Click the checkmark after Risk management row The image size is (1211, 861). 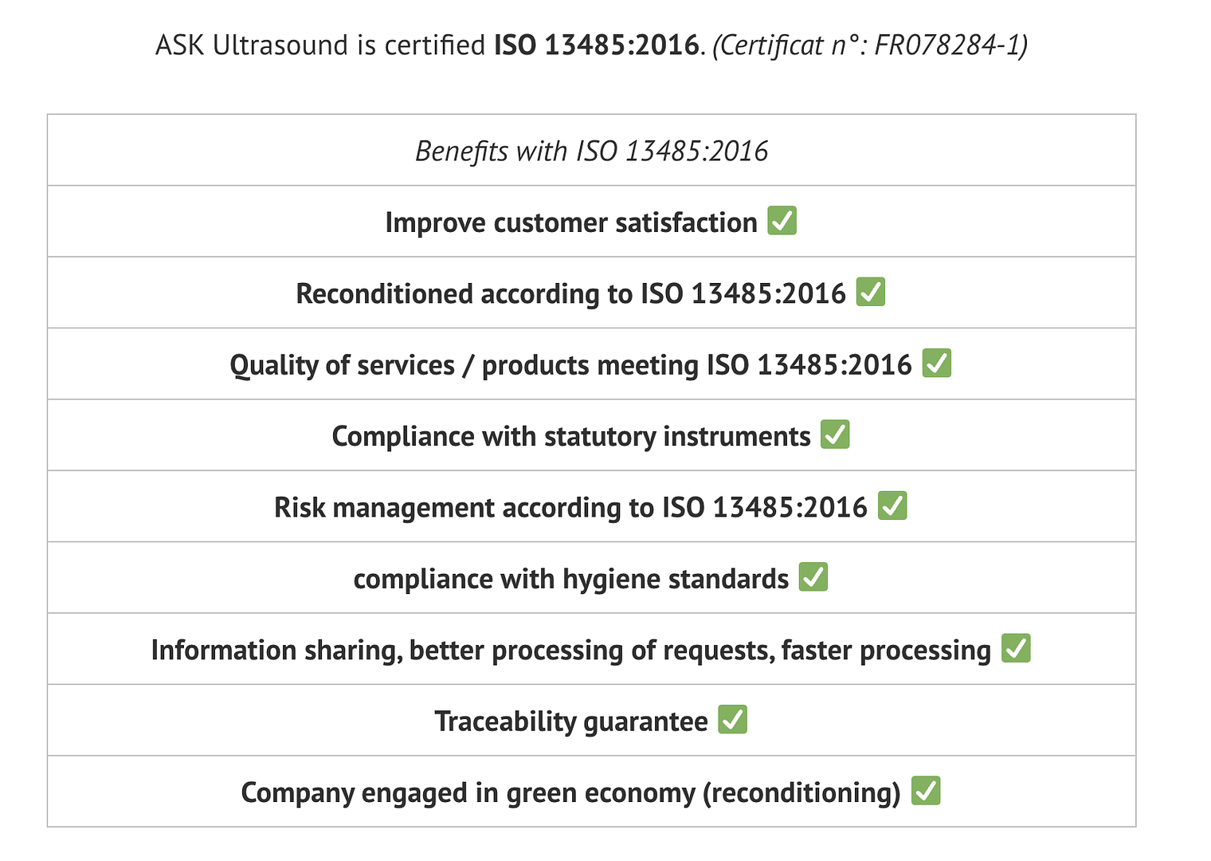892,505
